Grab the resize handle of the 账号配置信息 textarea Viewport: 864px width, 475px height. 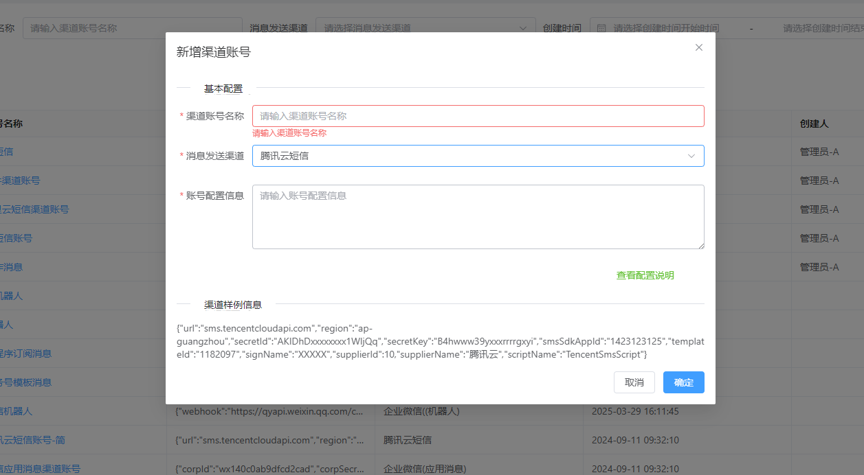click(x=700, y=245)
